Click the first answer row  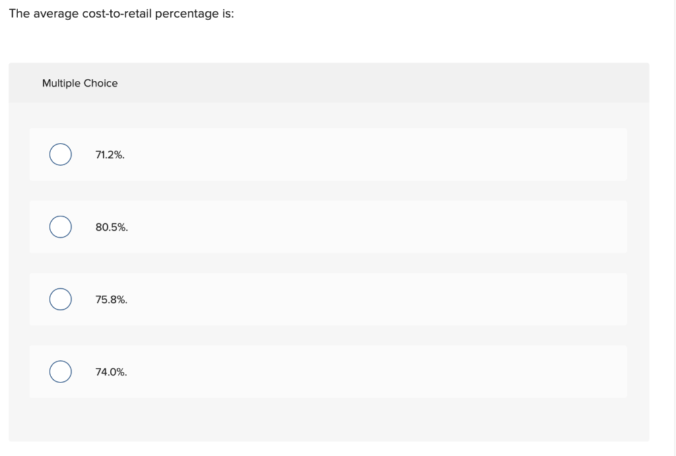[328, 154]
